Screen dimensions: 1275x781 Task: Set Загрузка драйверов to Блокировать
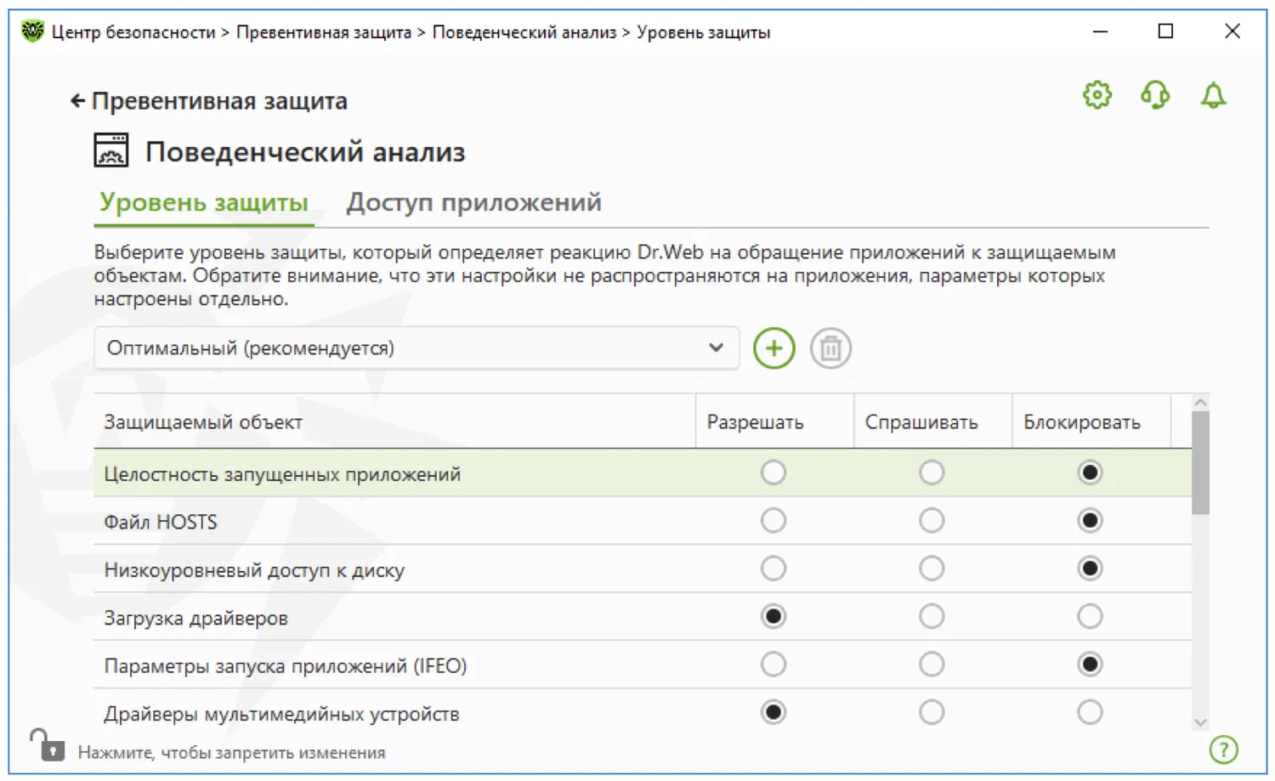pyautogui.click(x=1090, y=617)
